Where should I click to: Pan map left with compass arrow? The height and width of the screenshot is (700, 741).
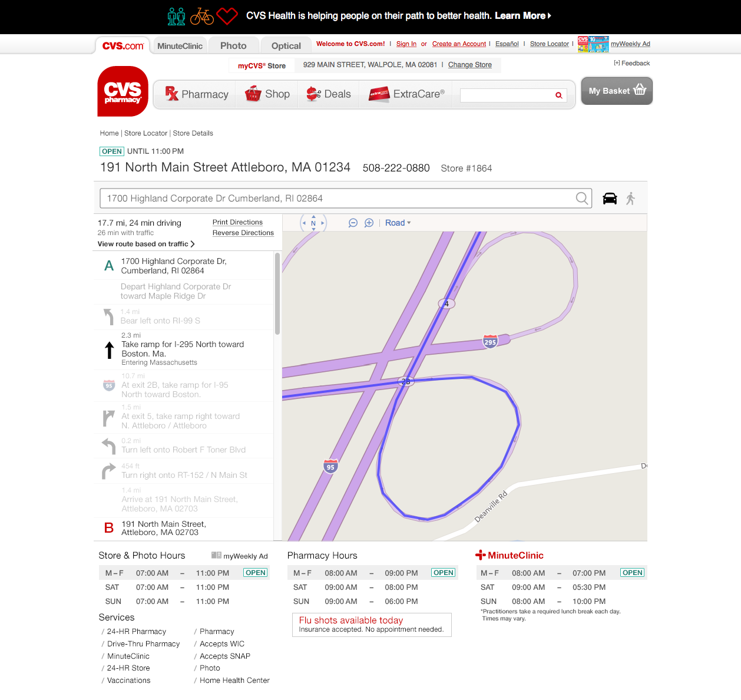304,223
